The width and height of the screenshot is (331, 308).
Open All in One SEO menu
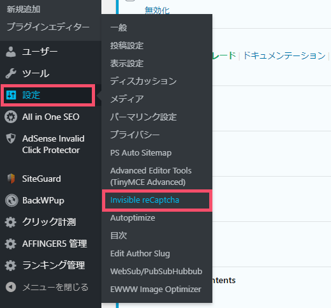point(51,117)
